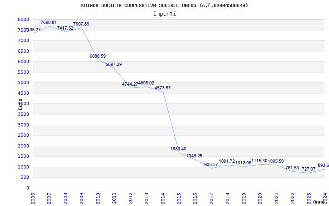Click the Importi subtitle
The image size is (329, 206).
[164, 14]
